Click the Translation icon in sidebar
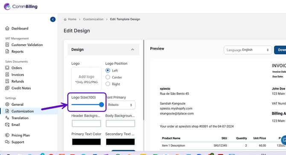 pyautogui.click(x=7, y=118)
